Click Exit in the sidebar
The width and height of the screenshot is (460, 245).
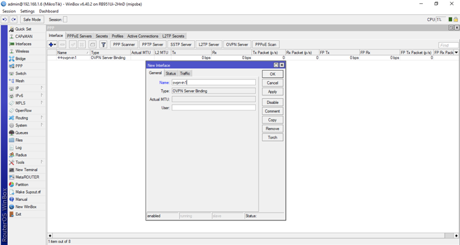coord(18,214)
